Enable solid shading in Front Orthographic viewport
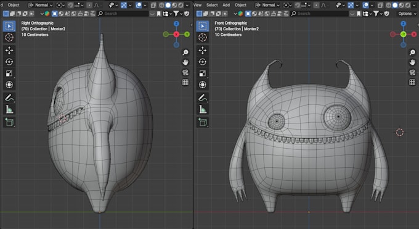 point(395,6)
